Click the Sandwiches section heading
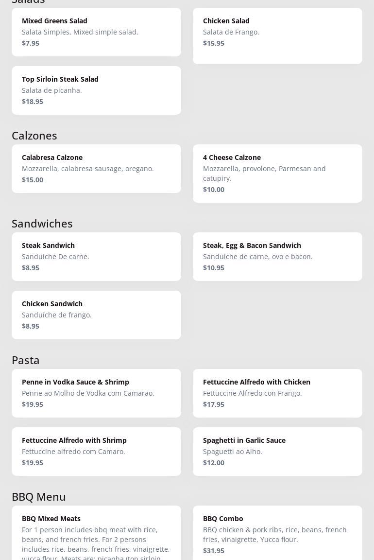Screen dimensions: 374x560 pos(42,224)
